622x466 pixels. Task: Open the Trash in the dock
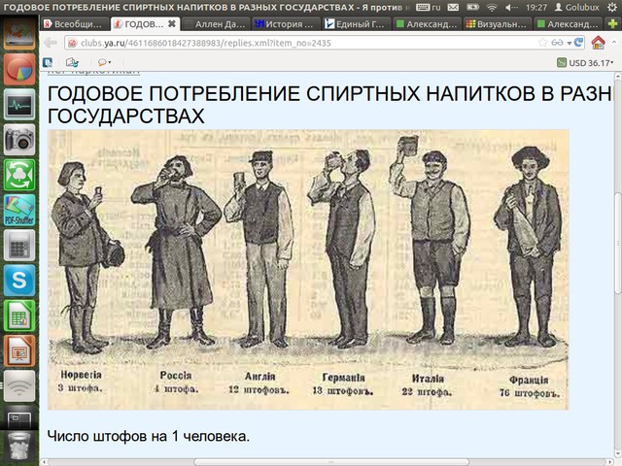pyautogui.click(x=19, y=447)
